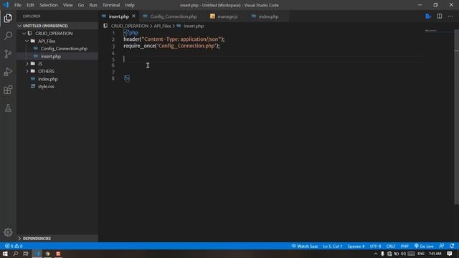459x258 pixels.
Task: Click insert.php in the breadcrumb
Action: click(x=194, y=26)
